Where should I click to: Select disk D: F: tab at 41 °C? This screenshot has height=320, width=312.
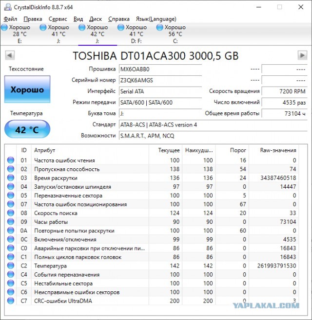point(136,34)
